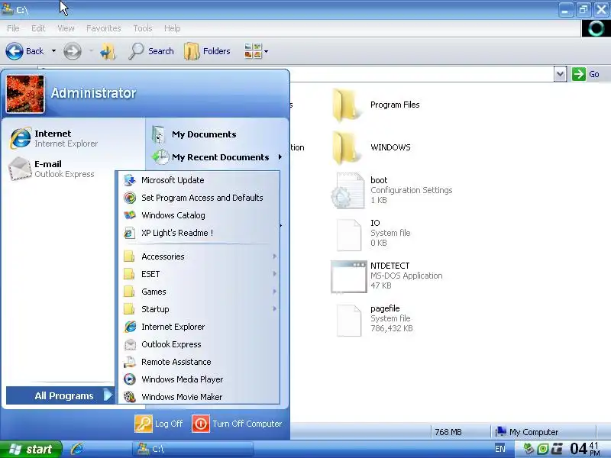The height and width of the screenshot is (458, 611).
Task: Select the NTDETECT application icon
Action: click(349, 276)
